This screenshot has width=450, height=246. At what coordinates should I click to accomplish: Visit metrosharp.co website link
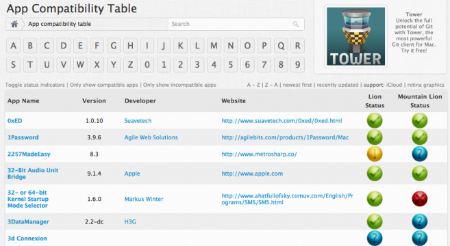point(259,154)
